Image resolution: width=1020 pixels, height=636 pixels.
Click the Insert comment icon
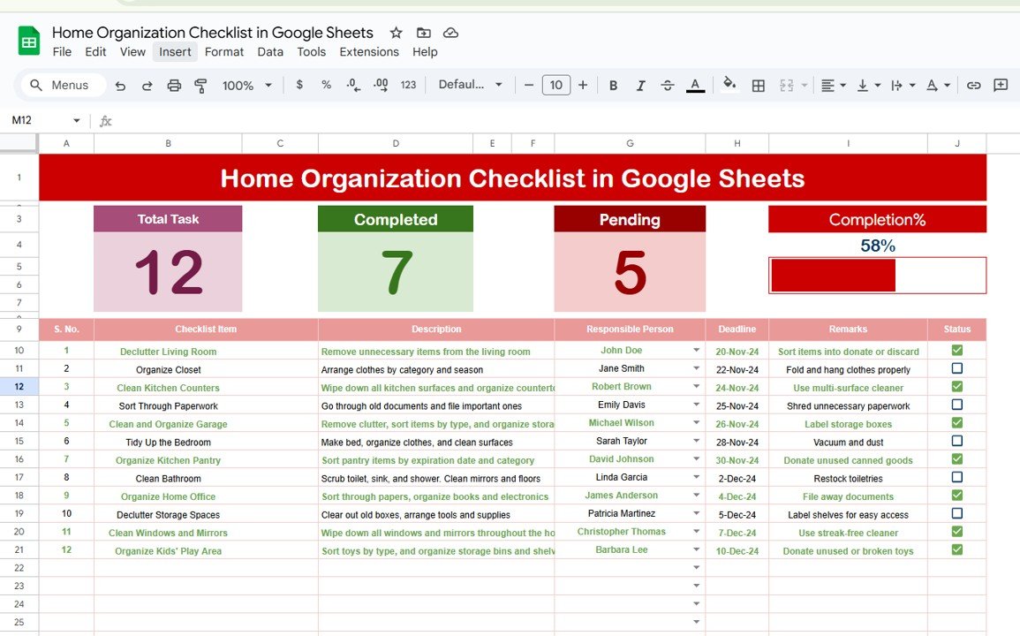coord(1001,86)
